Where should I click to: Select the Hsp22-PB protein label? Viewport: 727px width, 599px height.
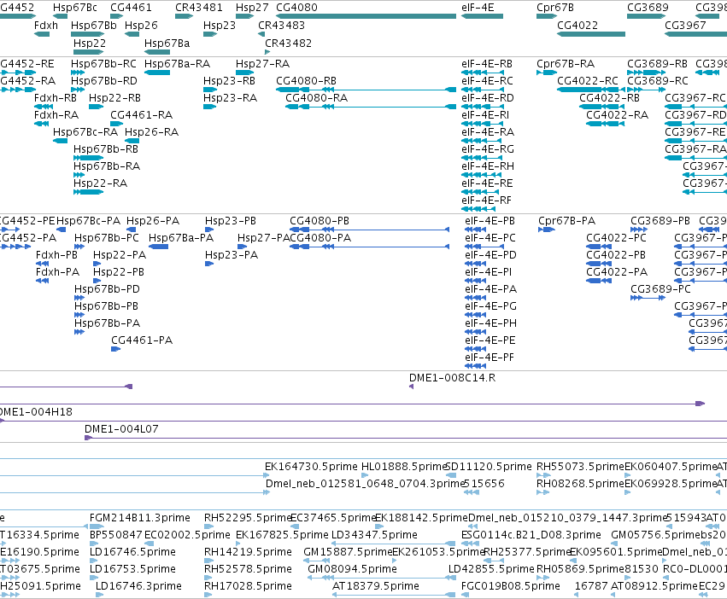tap(119, 272)
